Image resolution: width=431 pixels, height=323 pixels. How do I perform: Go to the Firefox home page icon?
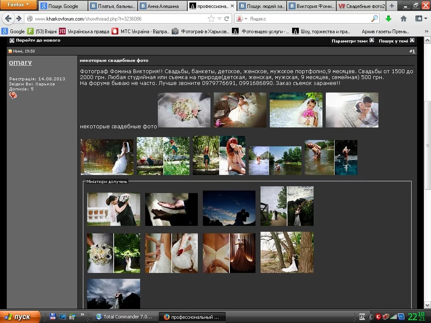click(403, 19)
